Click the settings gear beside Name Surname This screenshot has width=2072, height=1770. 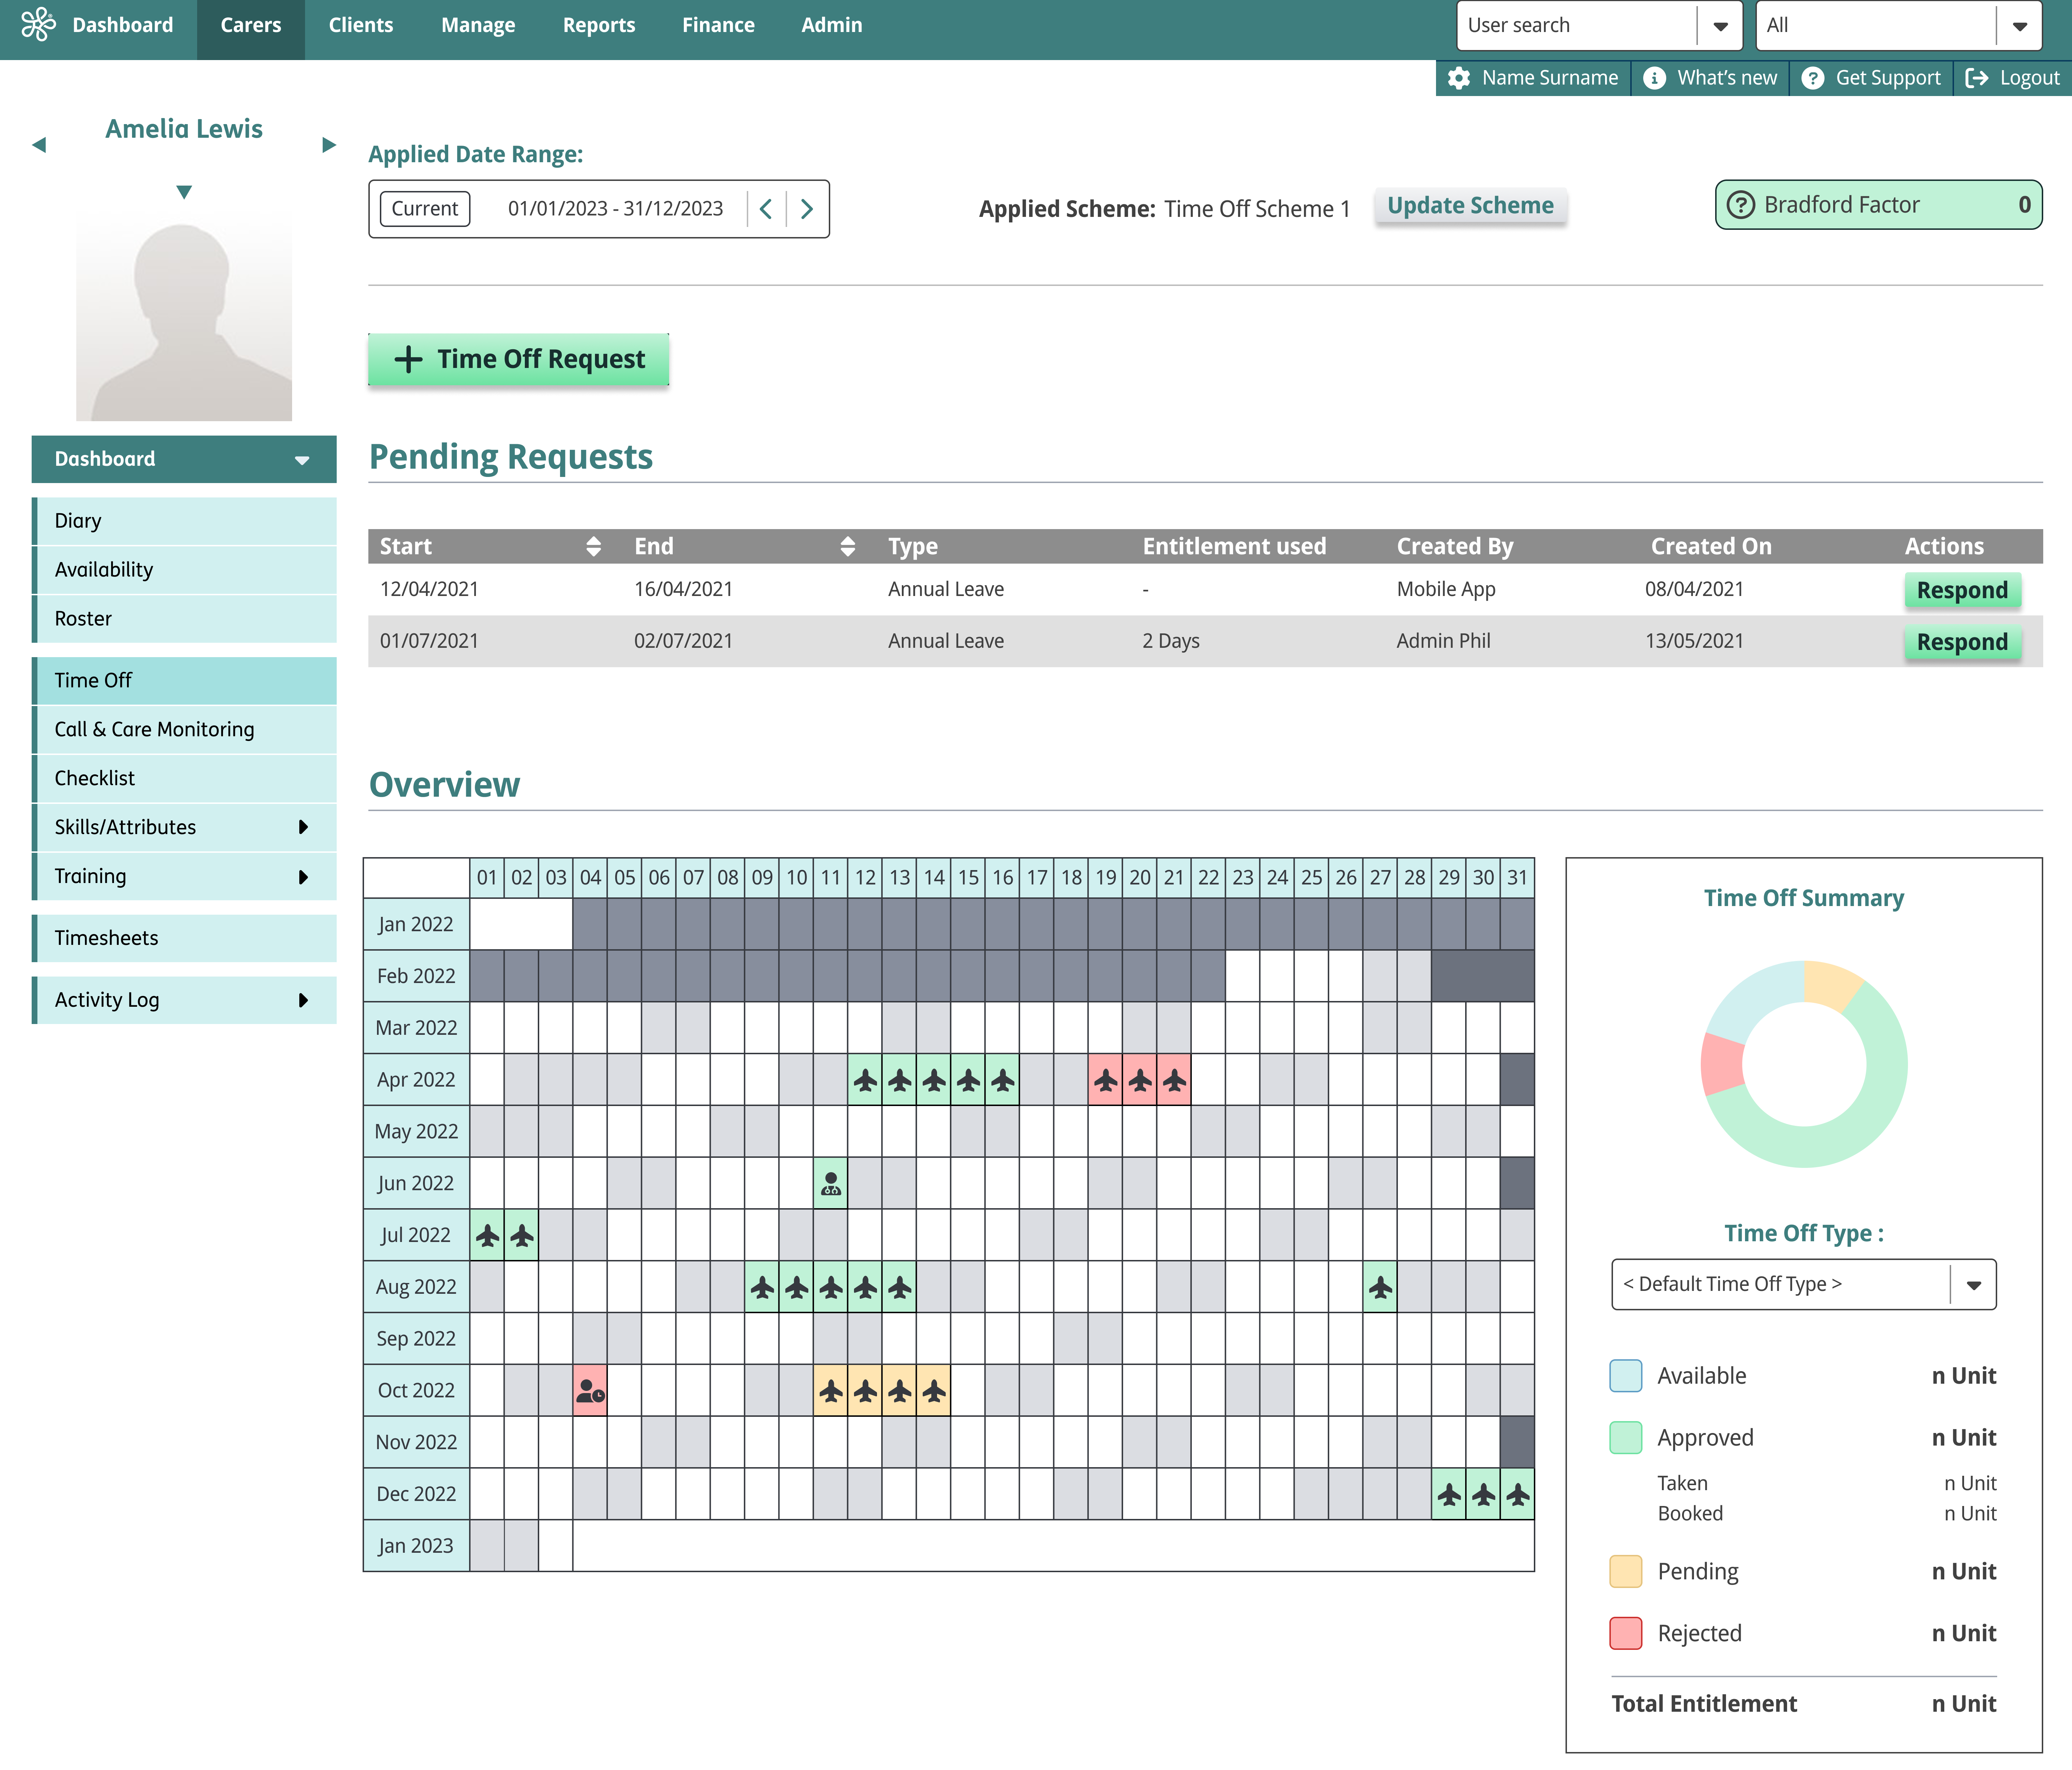[1459, 78]
